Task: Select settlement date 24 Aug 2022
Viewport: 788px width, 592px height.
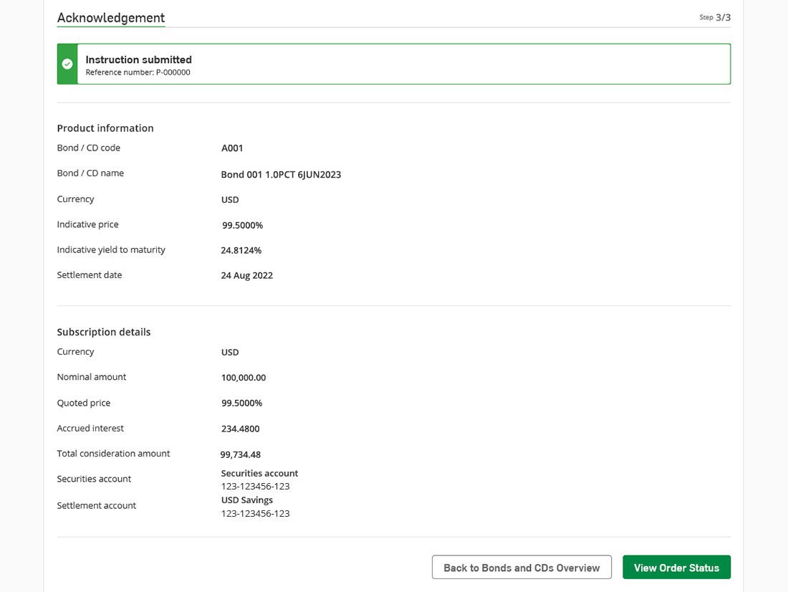Action: pyautogui.click(x=246, y=275)
